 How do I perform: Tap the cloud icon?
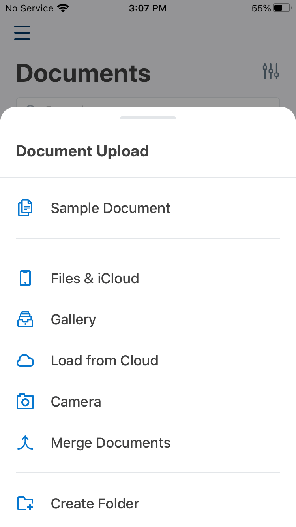25,361
